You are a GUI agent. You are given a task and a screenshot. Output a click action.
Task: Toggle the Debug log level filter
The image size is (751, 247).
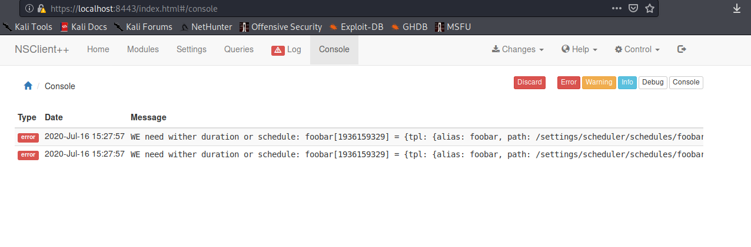[x=653, y=83]
